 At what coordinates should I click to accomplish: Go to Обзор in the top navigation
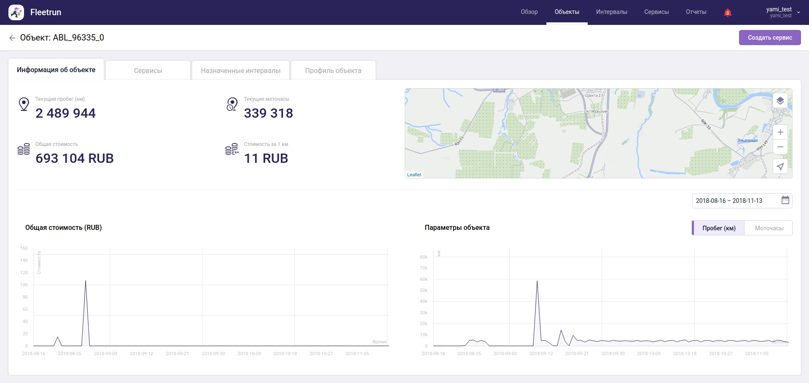point(529,12)
